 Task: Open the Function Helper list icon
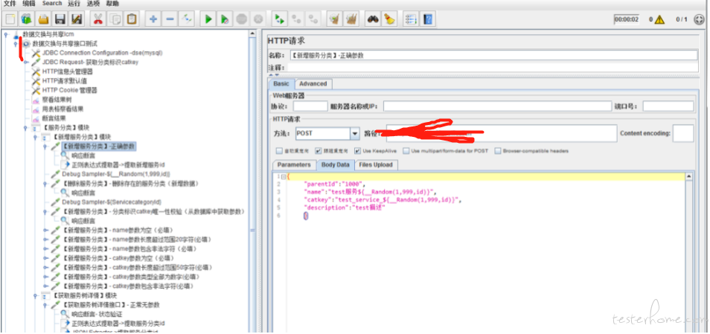point(411,19)
